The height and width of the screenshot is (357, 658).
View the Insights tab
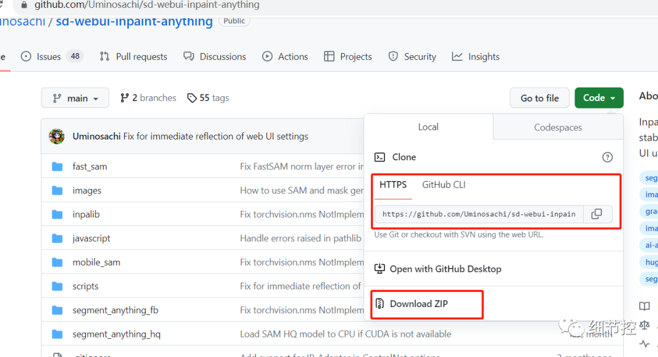(475, 57)
